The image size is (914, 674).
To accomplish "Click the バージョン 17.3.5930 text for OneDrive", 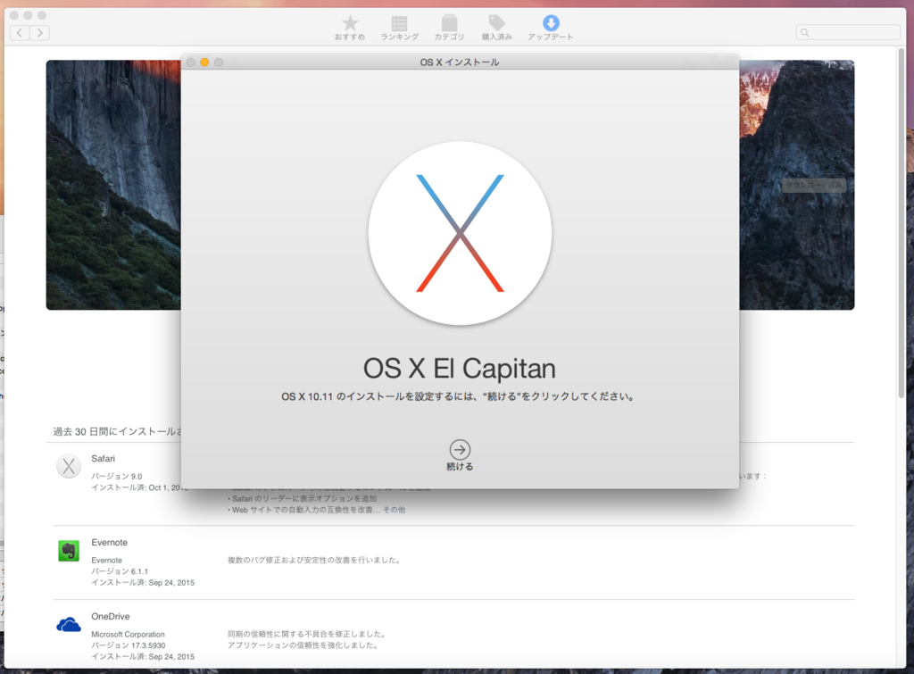I will [x=129, y=645].
